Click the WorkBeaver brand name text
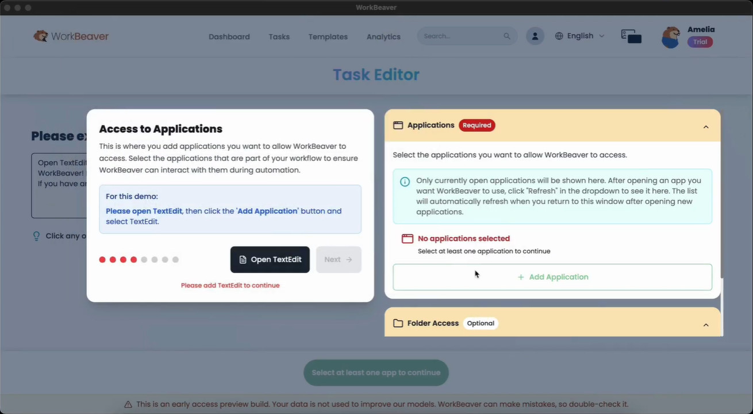Viewport: 753px width, 414px height. coord(80,36)
